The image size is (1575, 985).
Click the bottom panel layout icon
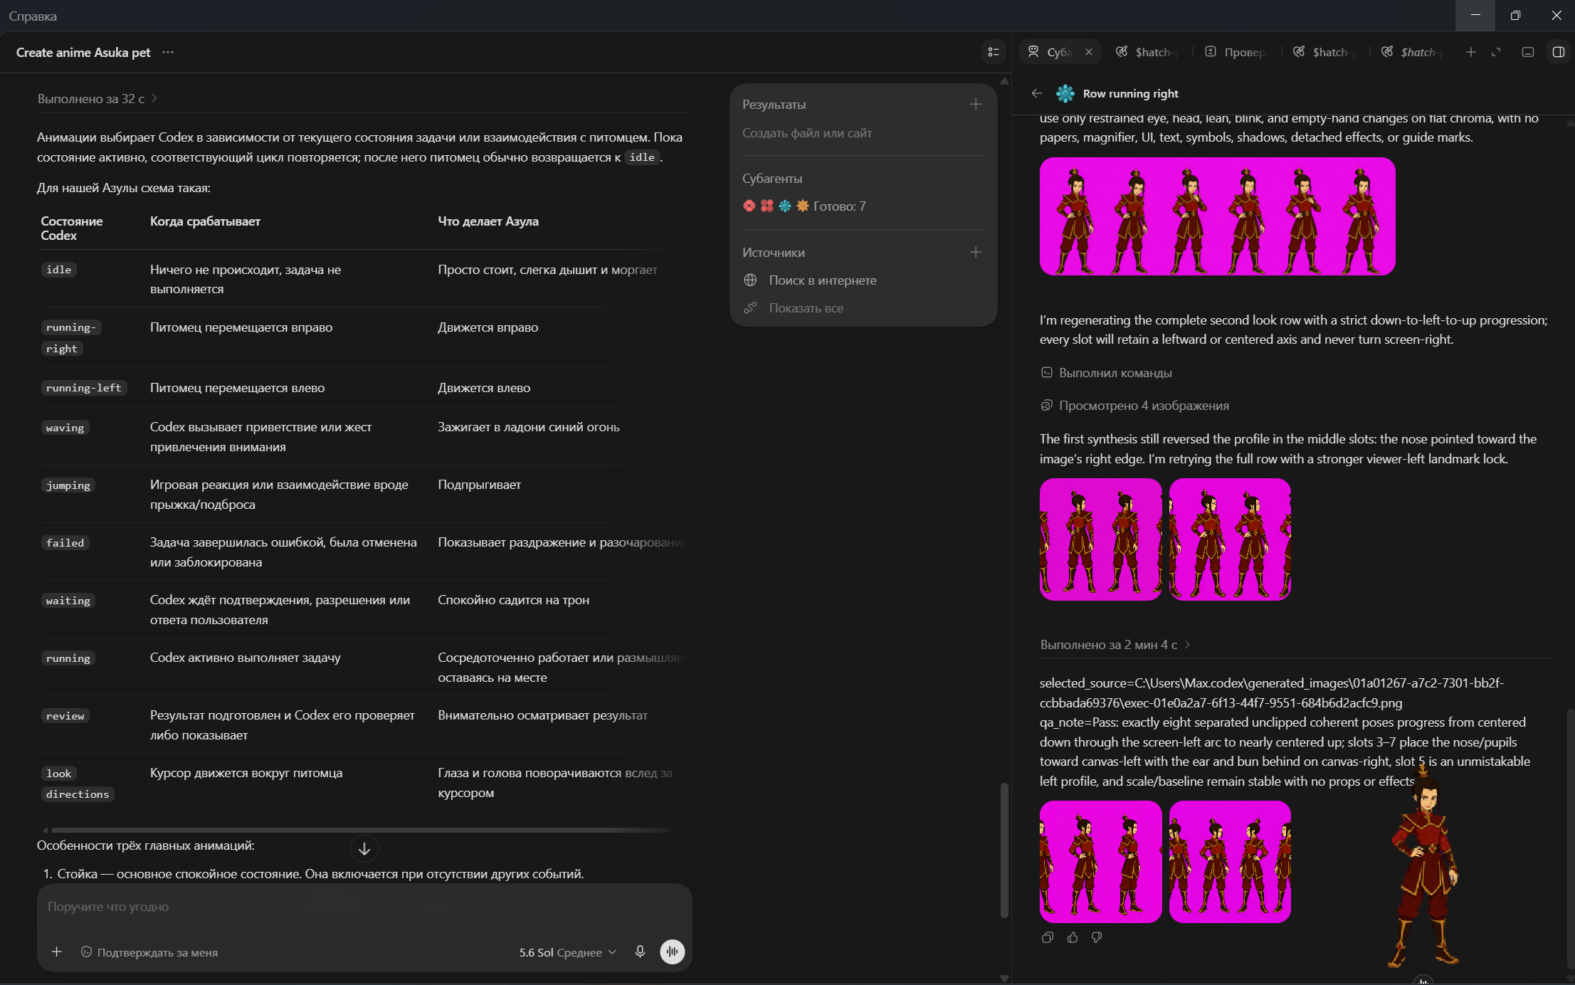(1528, 52)
